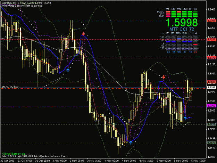Viewport: 217px width, 163px height.
Task: Click the MACD M15 signal bar
Action: click(179, 12)
